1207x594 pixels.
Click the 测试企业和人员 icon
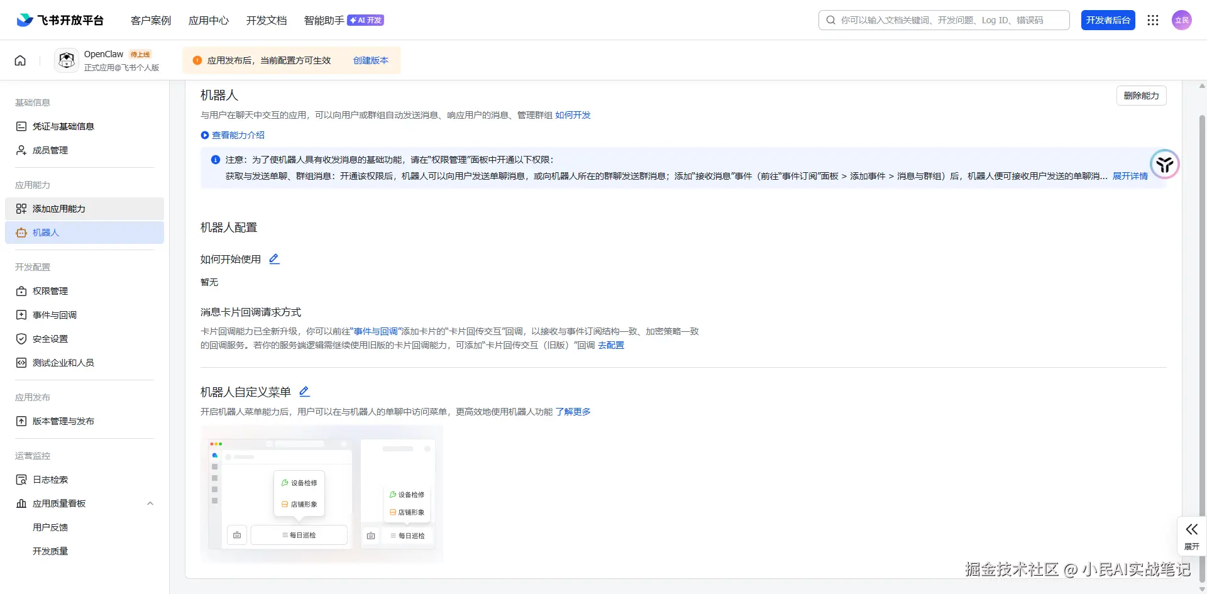[21, 363]
